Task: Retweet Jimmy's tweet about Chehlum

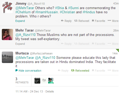Action: coord(82,21)
